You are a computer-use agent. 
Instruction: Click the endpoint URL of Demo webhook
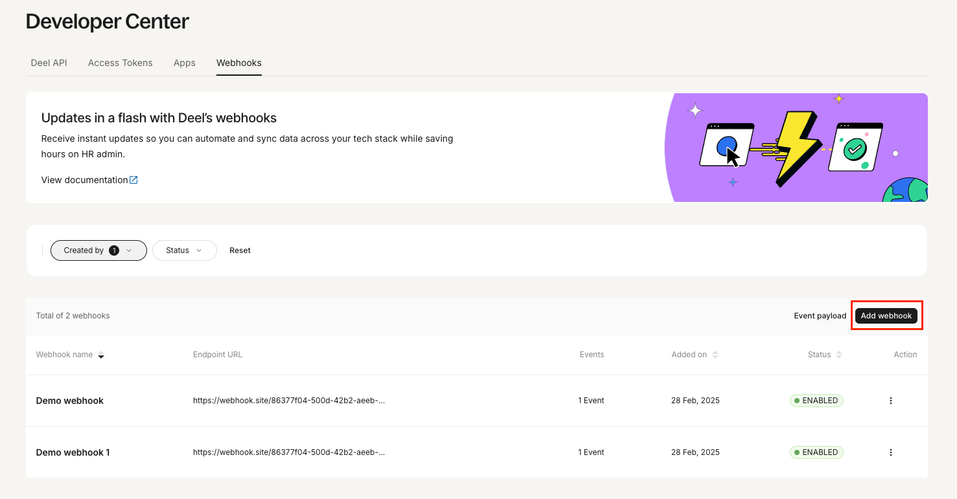point(288,401)
